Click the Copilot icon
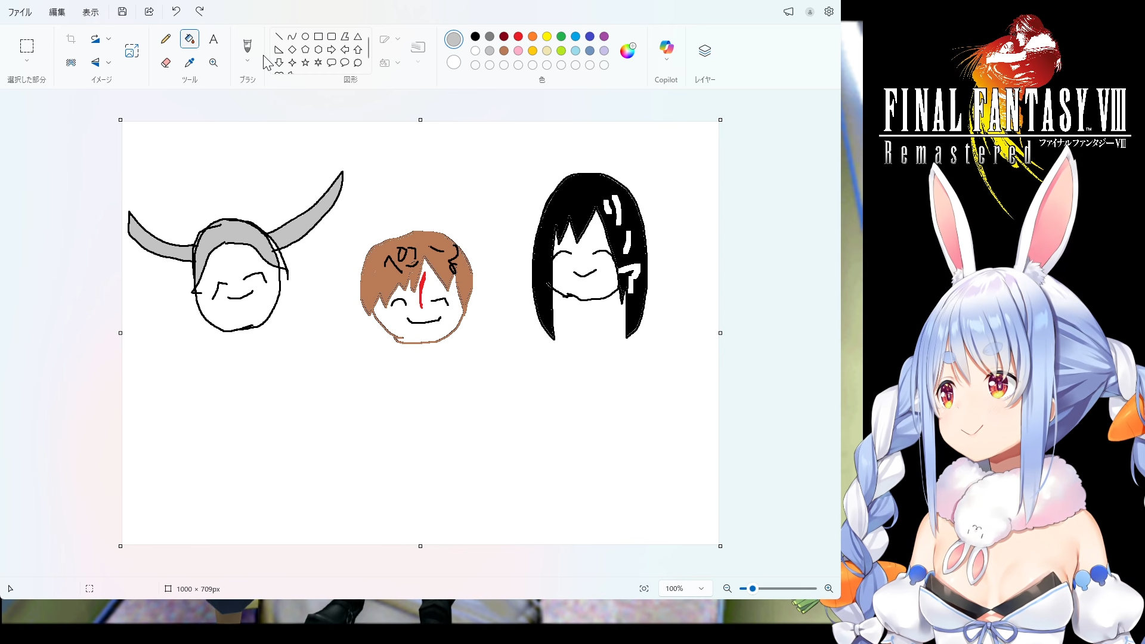Screen dimensions: 1145x644 click(x=666, y=47)
